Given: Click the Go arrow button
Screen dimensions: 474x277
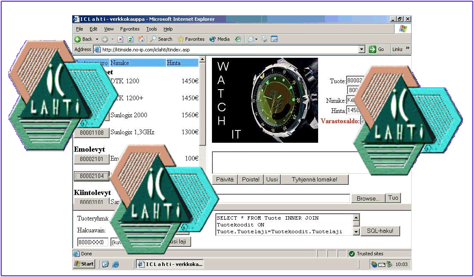Looking at the screenshot, I should [x=377, y=49].
